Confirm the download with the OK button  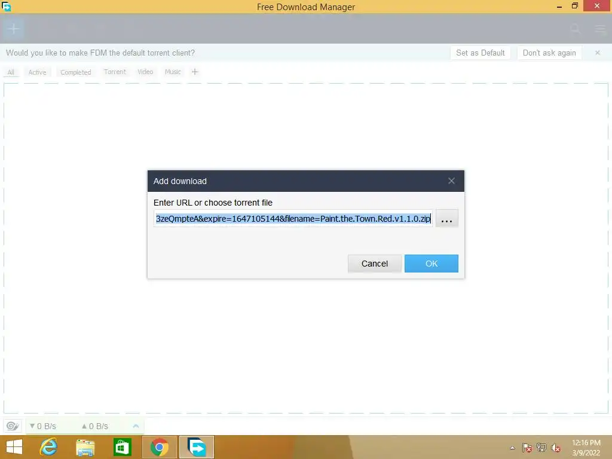click(x=432, y=264)
